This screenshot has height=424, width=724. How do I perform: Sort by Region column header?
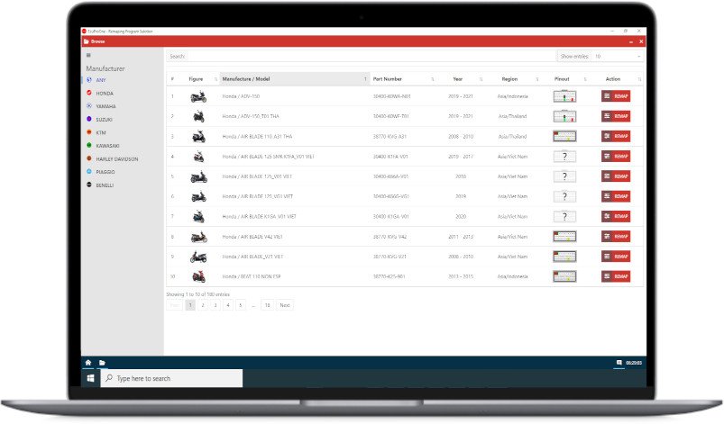pos(510,79)
